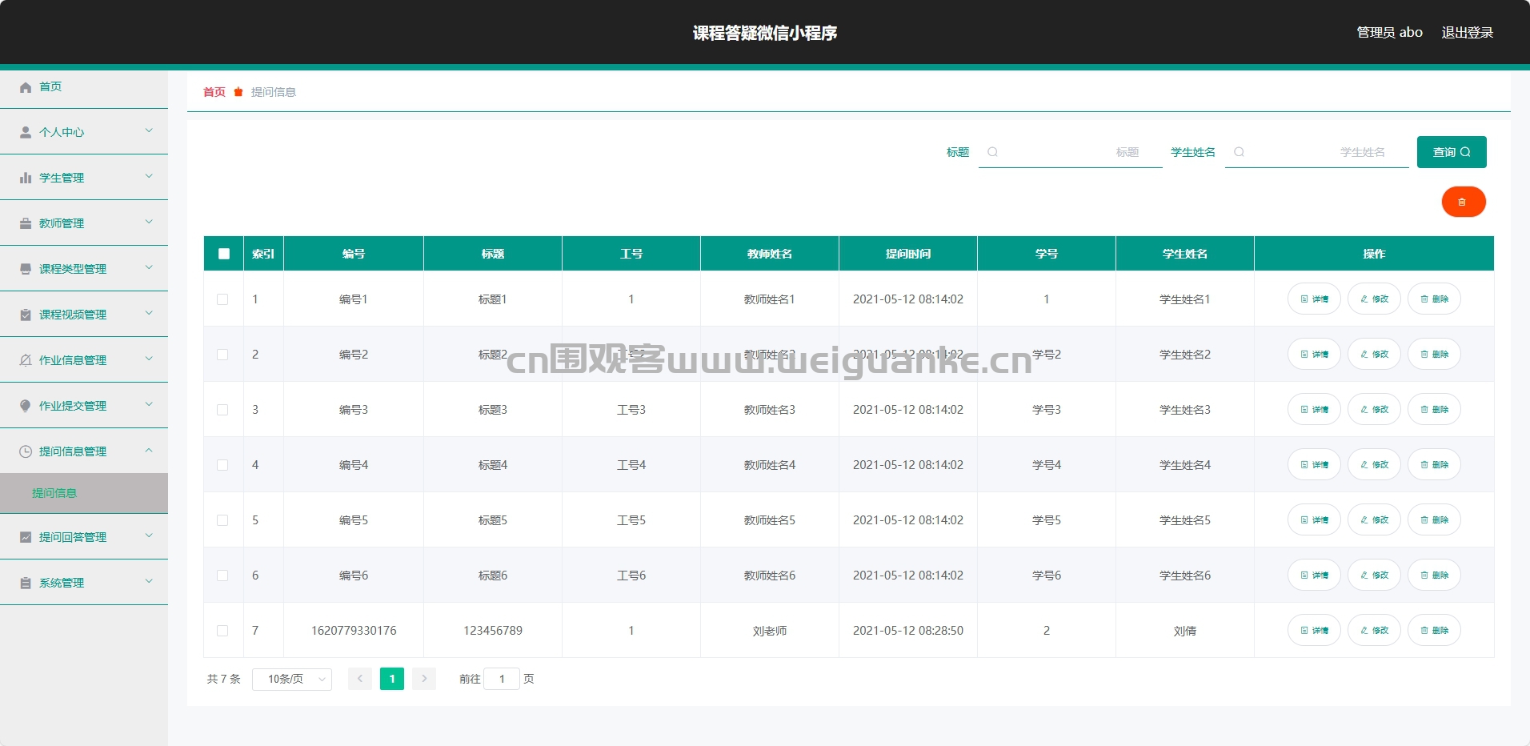Expand the 学生管理 menu chevron
The width and height of the screenshot is (1530, 746).
pos(149,176)
